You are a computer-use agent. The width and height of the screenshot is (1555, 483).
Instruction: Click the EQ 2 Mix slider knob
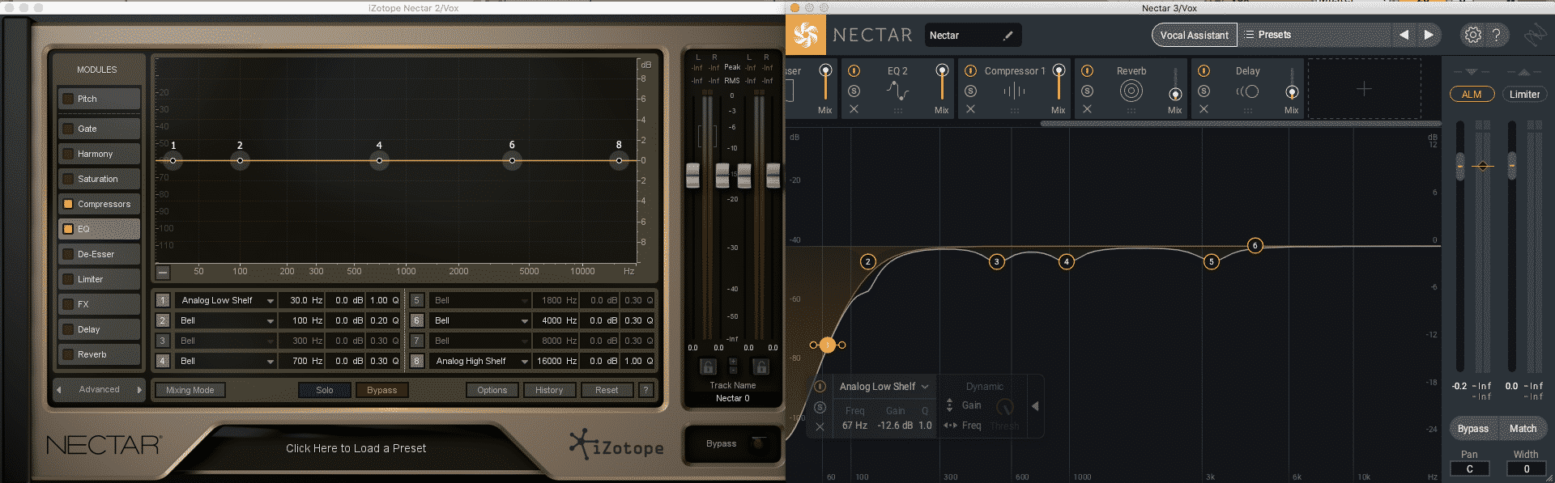942,71
